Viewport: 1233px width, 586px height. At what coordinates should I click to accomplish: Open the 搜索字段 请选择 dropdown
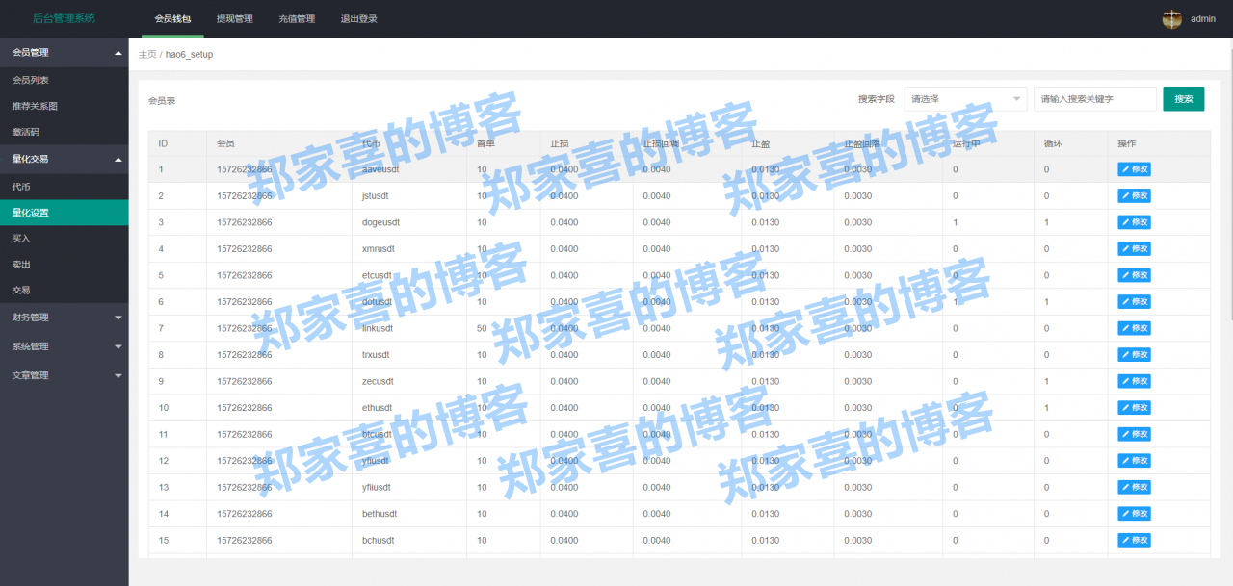click(965, 99)
